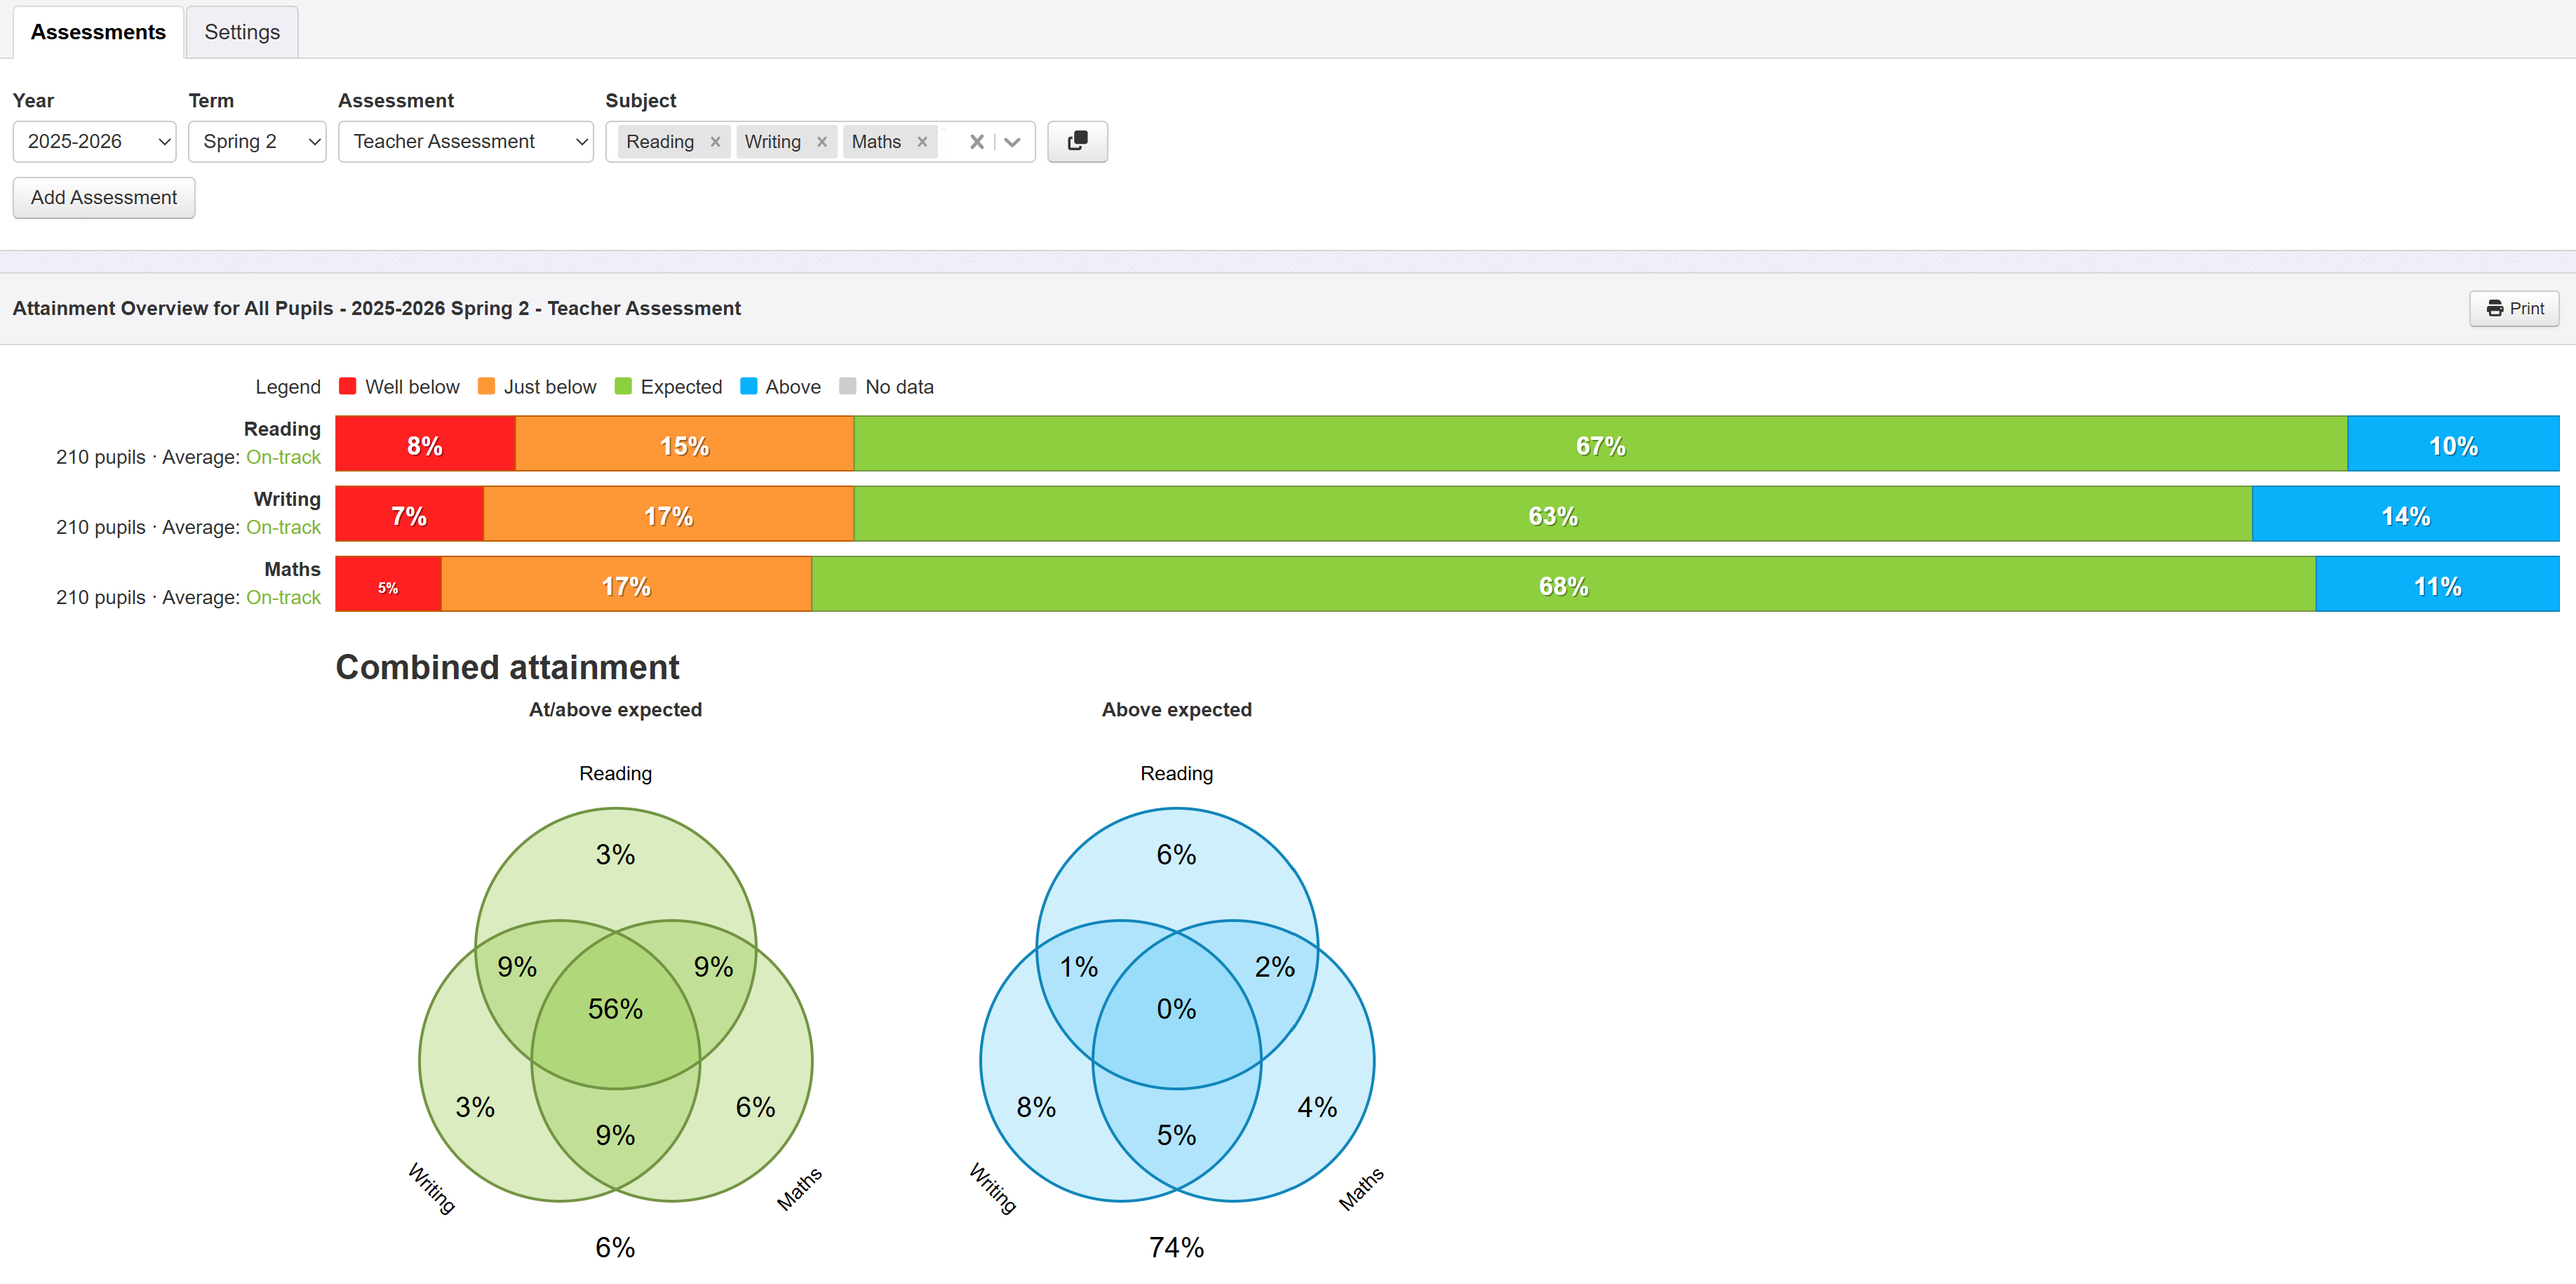Open the Teacher Assessment dropdown
This screenshot has height=1284, width=2576.
click(x=465, y=141)
